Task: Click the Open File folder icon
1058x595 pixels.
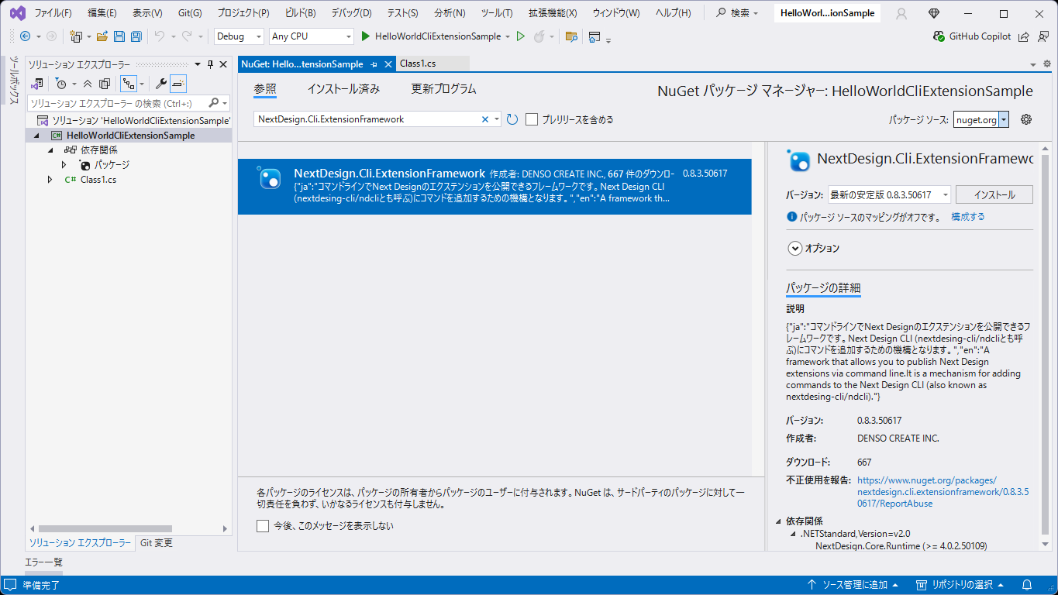Action: 102,36
